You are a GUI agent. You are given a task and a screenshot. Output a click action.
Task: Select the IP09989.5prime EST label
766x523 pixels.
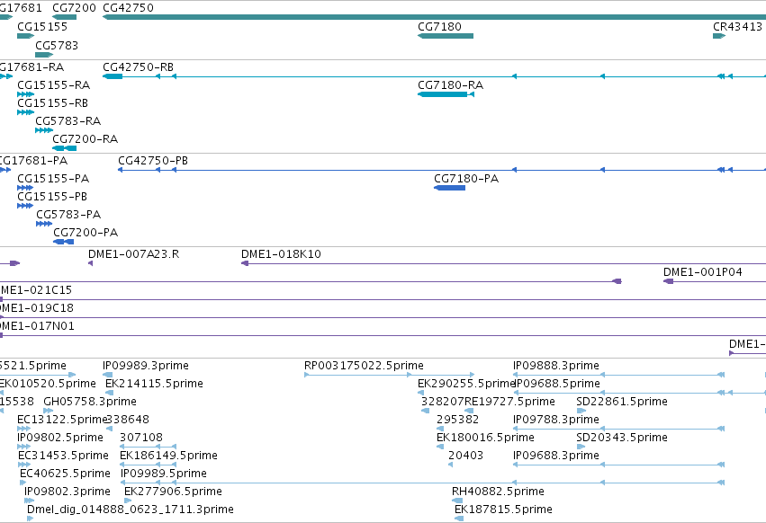pos(164,474)
